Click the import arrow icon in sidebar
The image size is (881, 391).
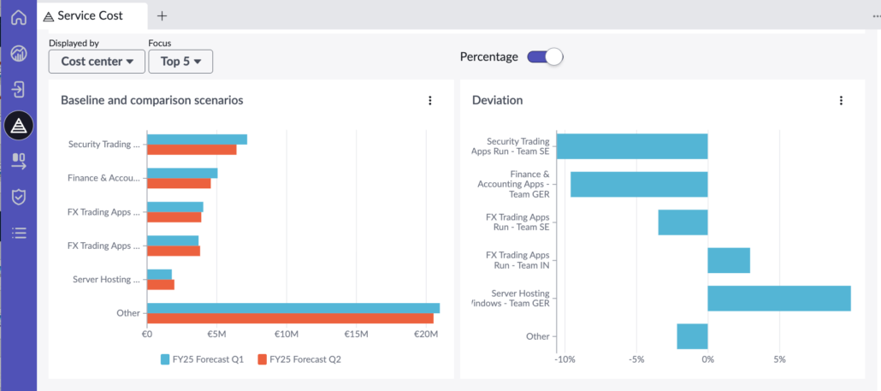[19, 90]
